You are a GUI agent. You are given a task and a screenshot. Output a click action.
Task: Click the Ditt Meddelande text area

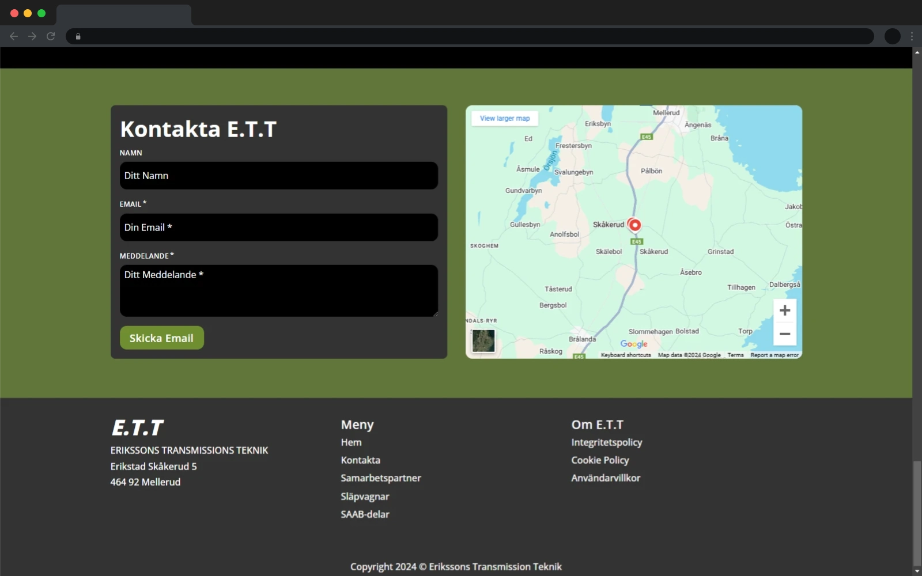click(278, 291)
